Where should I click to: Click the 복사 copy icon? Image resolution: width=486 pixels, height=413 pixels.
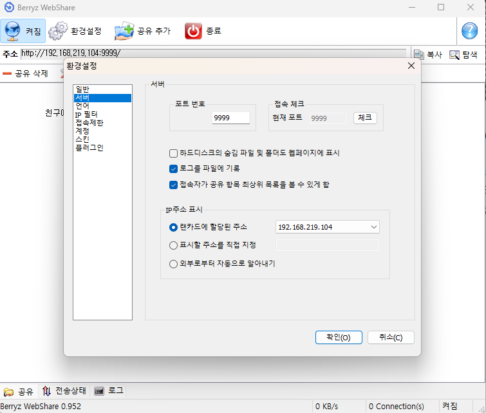pyautogui.click(x=419, y=55)
